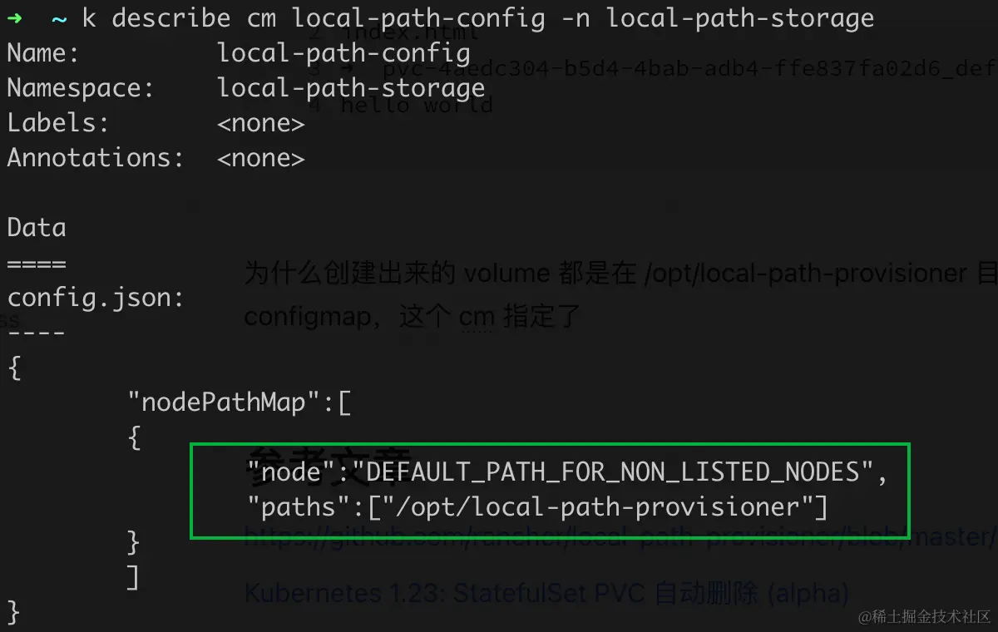
Task: Click the 'Annotations:' label
Action: pyautogui.click(x=95, y=158)
